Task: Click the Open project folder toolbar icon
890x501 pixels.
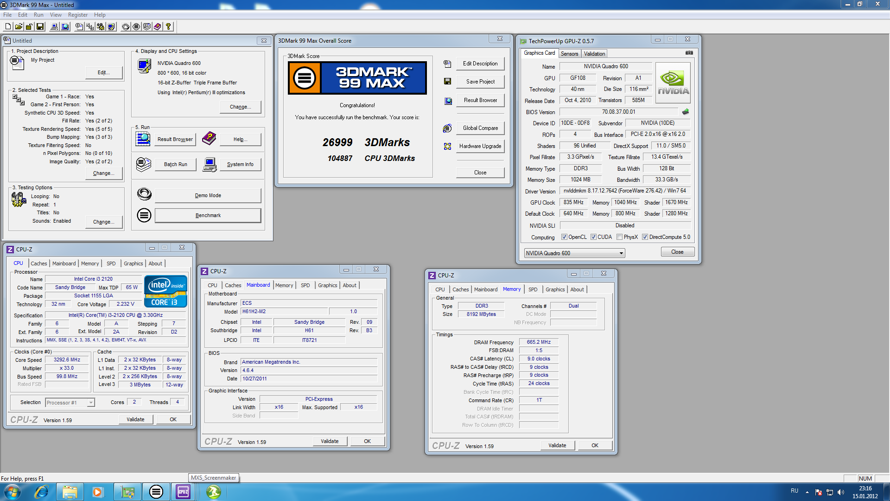Action: 19,27
